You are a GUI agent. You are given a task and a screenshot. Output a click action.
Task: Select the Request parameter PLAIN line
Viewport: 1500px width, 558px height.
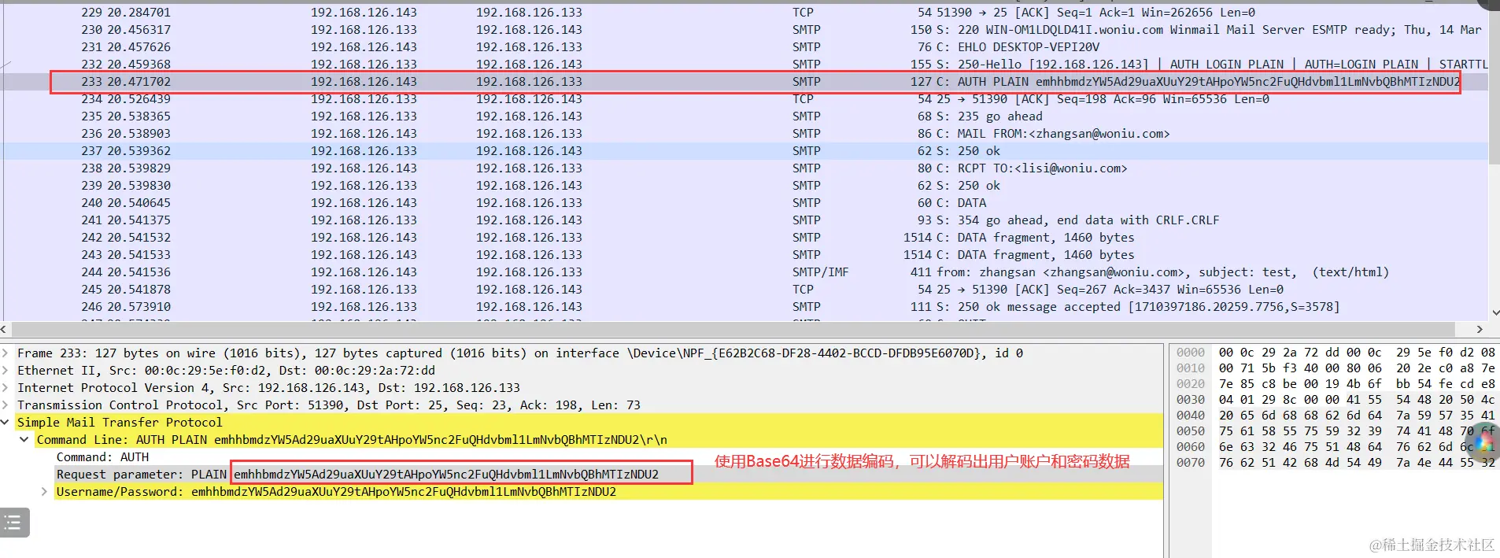609,475
